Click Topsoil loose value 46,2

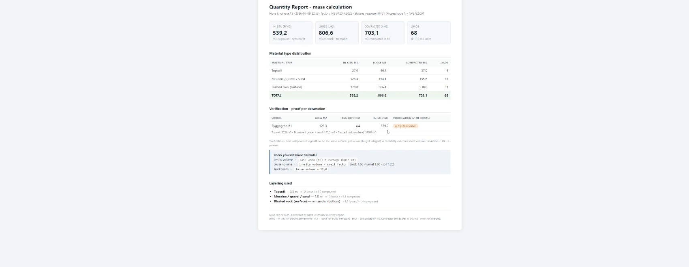[x=383, y=71]
